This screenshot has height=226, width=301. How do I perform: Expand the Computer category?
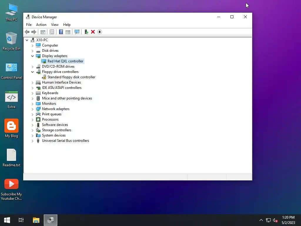click(x=32, y=46)
